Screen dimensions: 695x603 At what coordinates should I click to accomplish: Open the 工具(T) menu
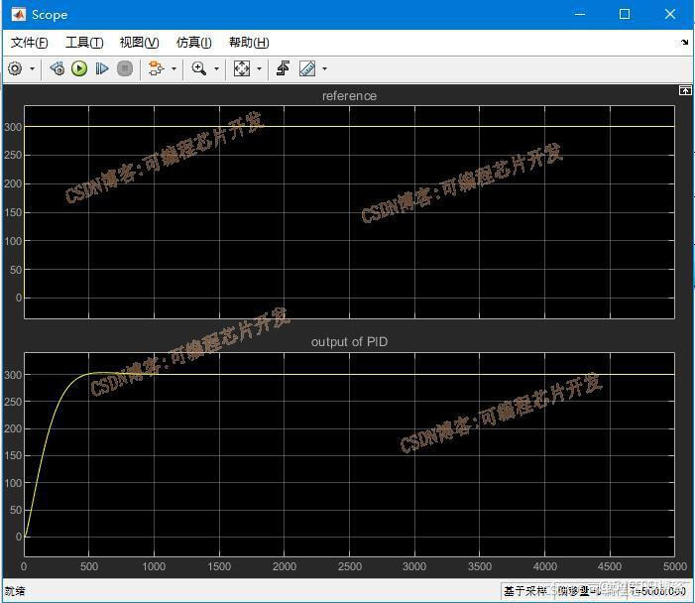tap(84, 43)
